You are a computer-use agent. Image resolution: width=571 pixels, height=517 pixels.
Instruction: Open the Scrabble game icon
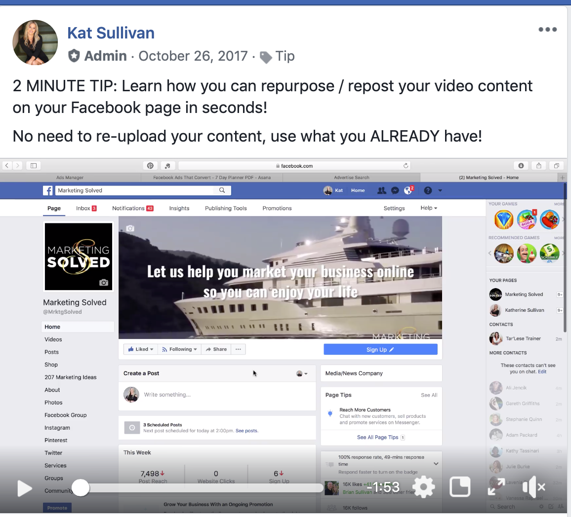(550, 253)
